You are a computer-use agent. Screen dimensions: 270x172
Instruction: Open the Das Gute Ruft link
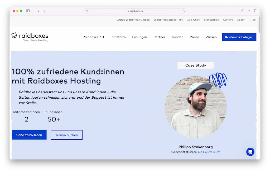(x=209, y=152)
